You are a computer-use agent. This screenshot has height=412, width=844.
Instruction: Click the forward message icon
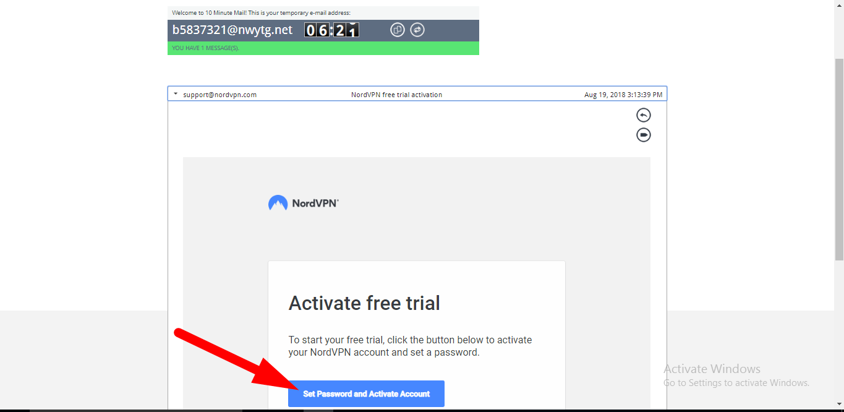(x=644, y=135)
